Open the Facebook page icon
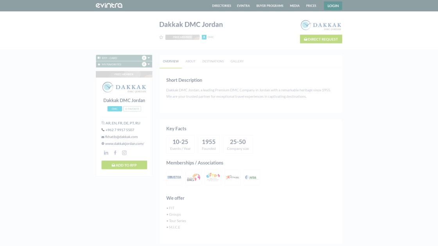This screenshot has height=246, width=438. tap(115, 153)
